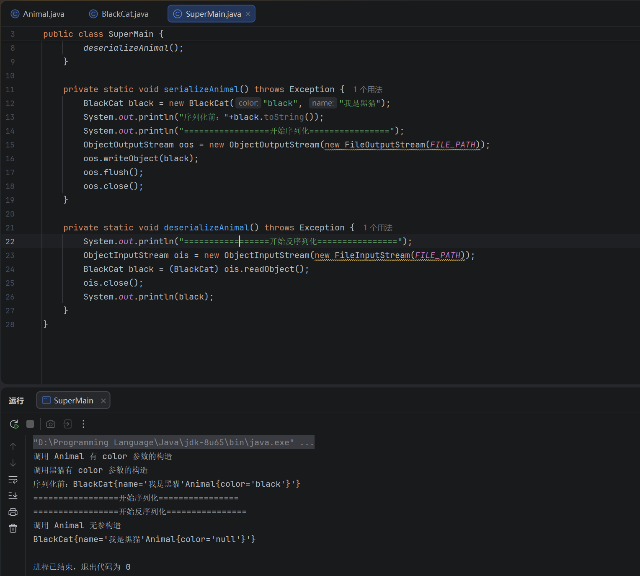640x576 pixels.
Task: Toggle scroll to end of console
Action: pyautogui.click(x=13, y=496)
